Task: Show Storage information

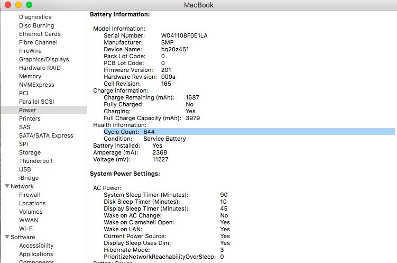Action: tap(30, 152)
